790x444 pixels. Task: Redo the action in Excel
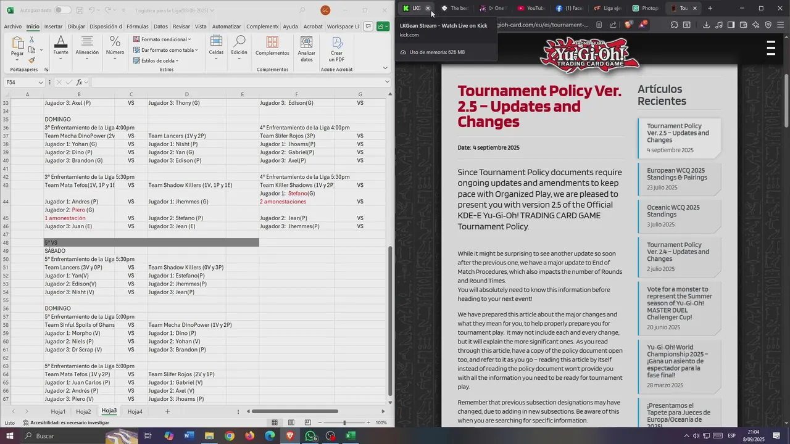click(109, 10)
